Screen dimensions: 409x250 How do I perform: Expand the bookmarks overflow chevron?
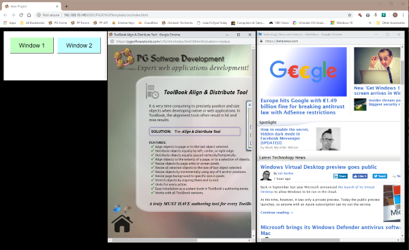click(x=370, y=23)
